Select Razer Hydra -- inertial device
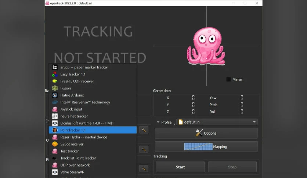Viewport: 307px width, 178px height. [x=93, y=137]
